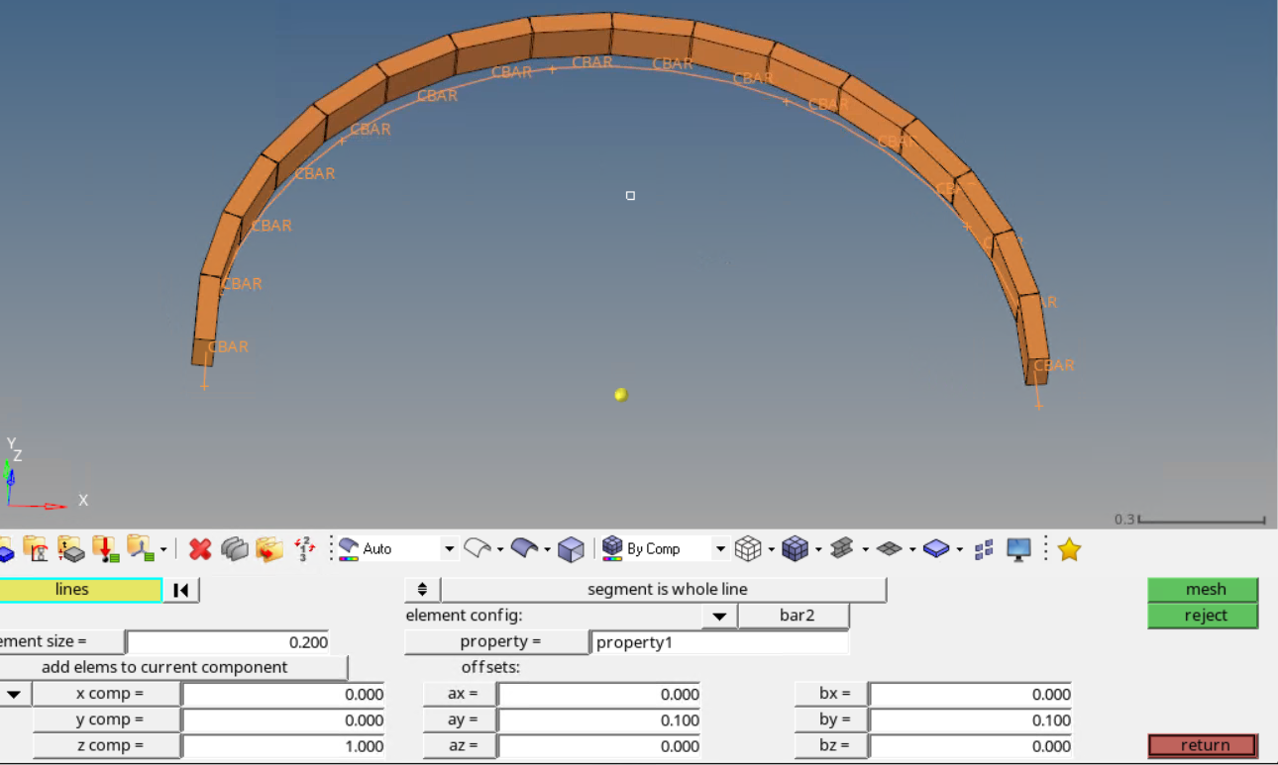Click the wireframe elements cube icon
This screenshot has width=1278, height=765.
coord(748,548)
